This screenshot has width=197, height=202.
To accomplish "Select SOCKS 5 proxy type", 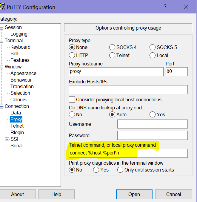I will pyautogui.click(x=153, y=47).
